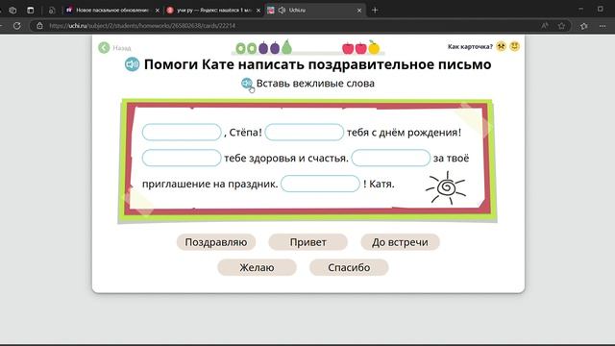
Task: Click the first purple plum progress icon
Action: click(263, 48)
